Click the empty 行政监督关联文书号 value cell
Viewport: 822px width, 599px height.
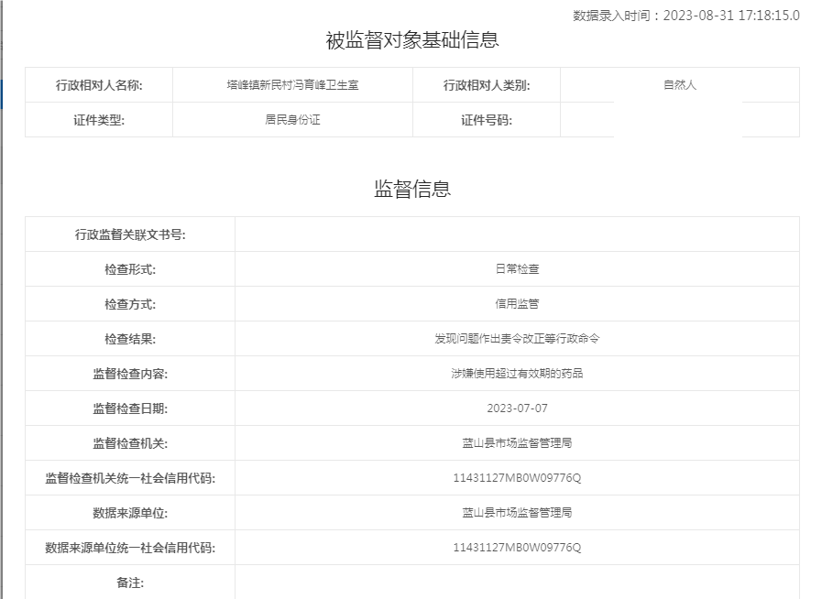click(x=517, y=234)
